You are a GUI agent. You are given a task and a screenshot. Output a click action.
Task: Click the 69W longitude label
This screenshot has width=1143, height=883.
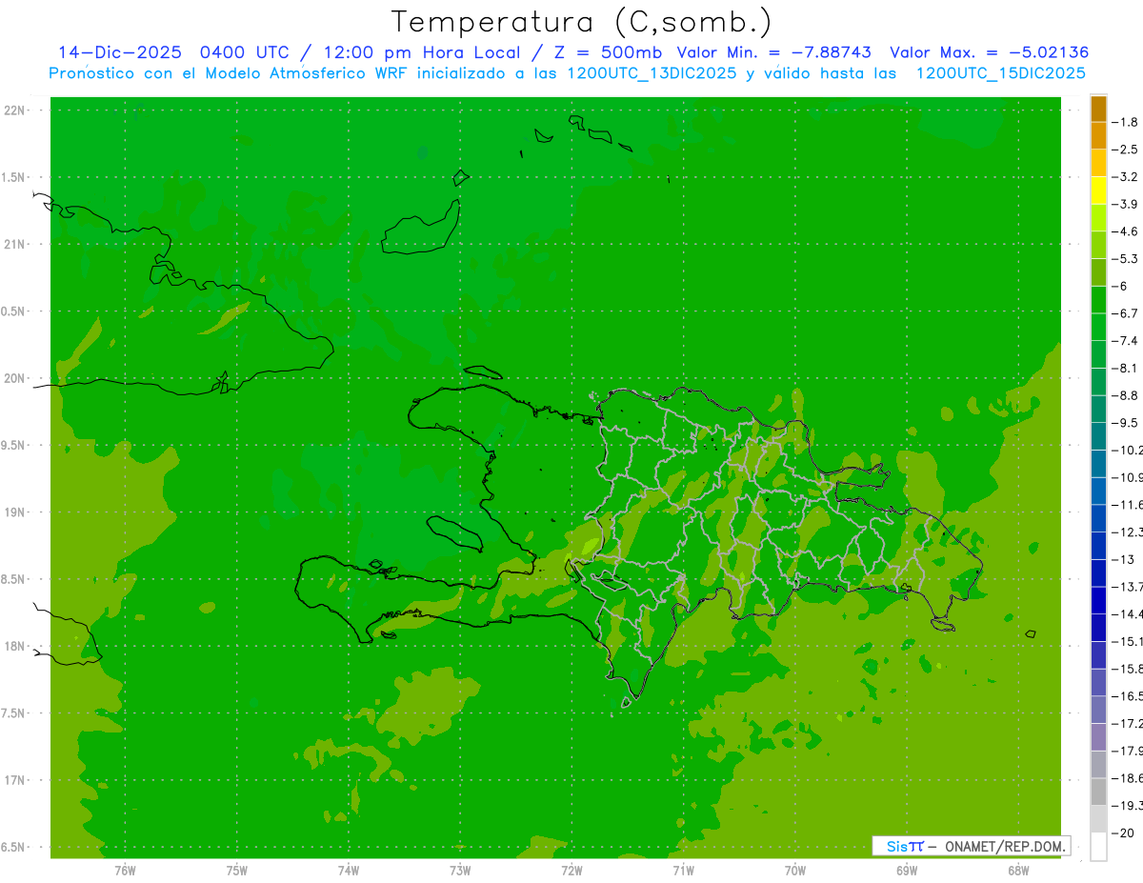(x=907, y=871)
